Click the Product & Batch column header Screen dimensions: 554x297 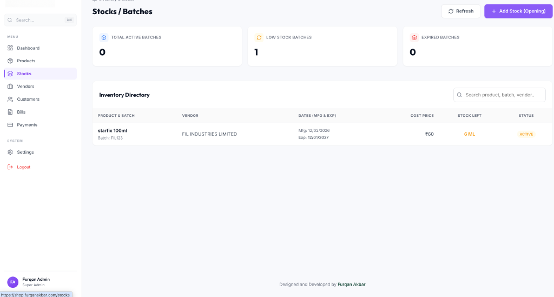point(116,116)
